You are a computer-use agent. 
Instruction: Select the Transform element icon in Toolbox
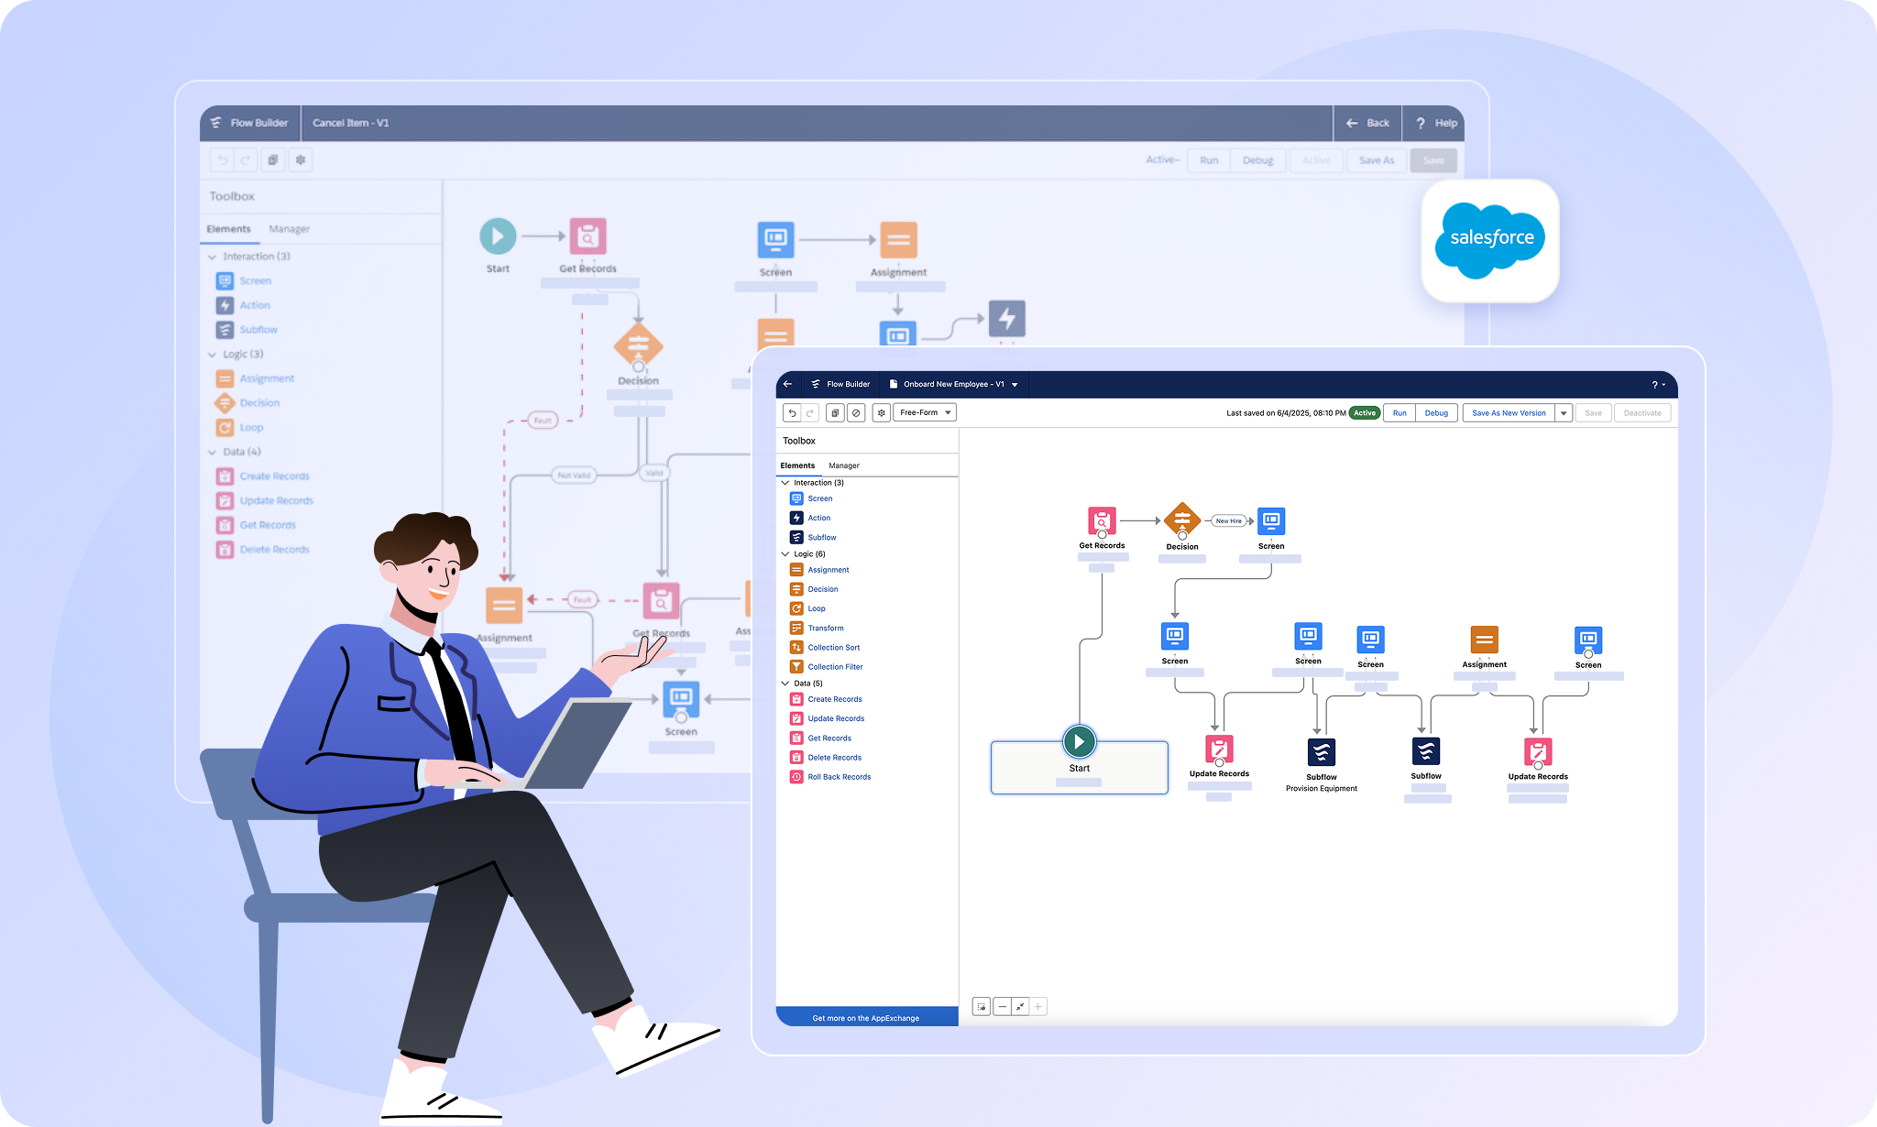coord(796,628)
